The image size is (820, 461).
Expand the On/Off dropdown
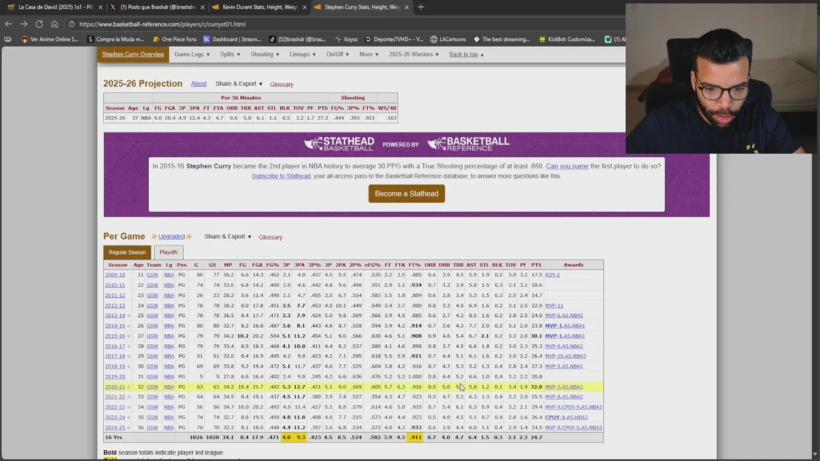(338, 54)
